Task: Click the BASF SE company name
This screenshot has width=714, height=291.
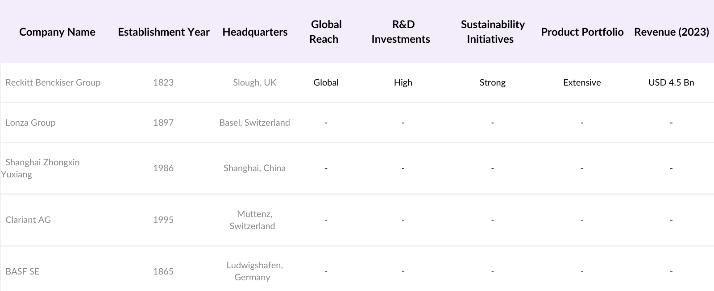Action: pyautogui.click(x=22, y=271)
